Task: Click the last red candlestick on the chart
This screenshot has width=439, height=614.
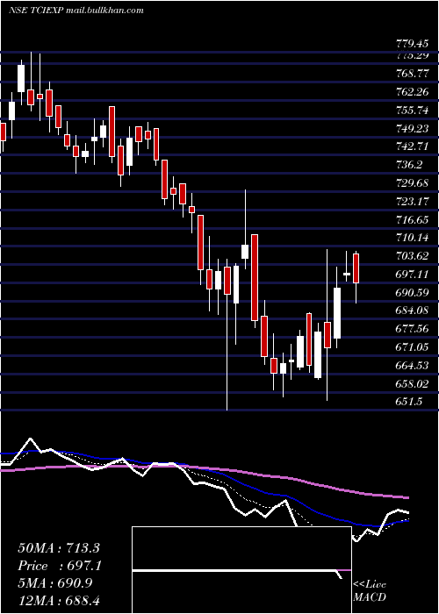Action: coord(356,268)
